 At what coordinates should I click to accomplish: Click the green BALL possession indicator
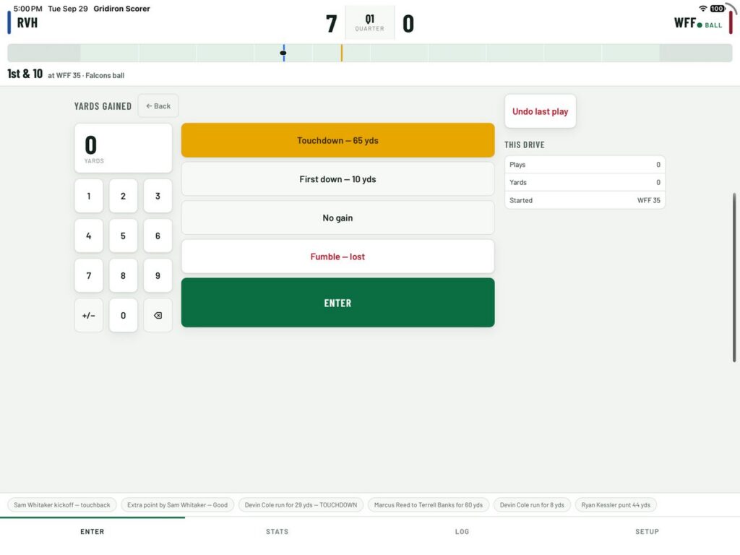click(x=710, y=25)
